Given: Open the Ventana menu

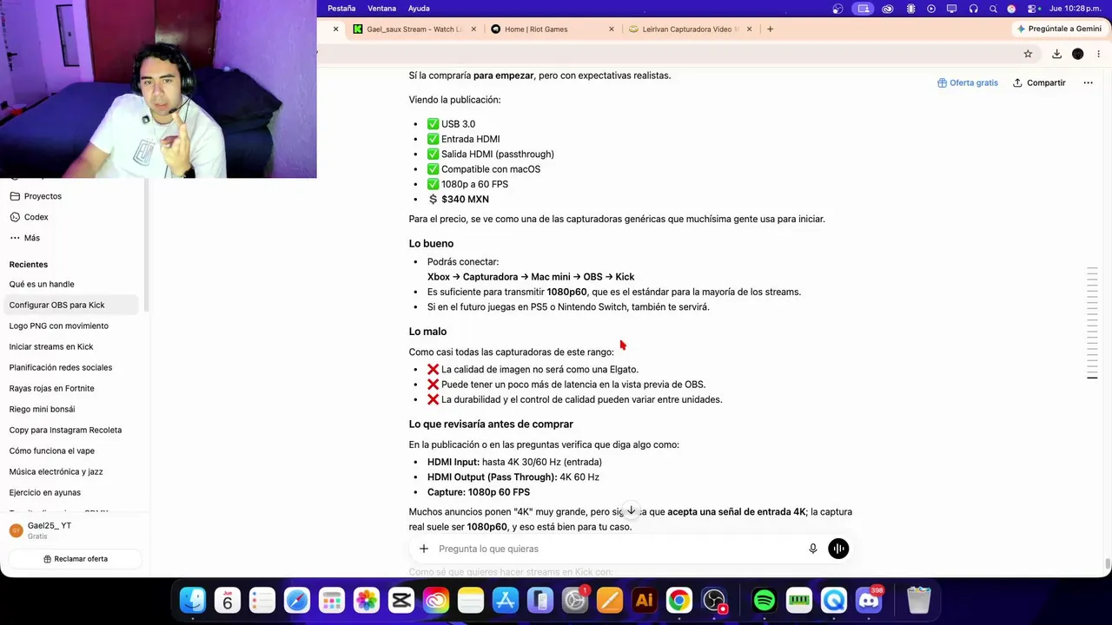Looking at the screenshot, I should 382,9.
